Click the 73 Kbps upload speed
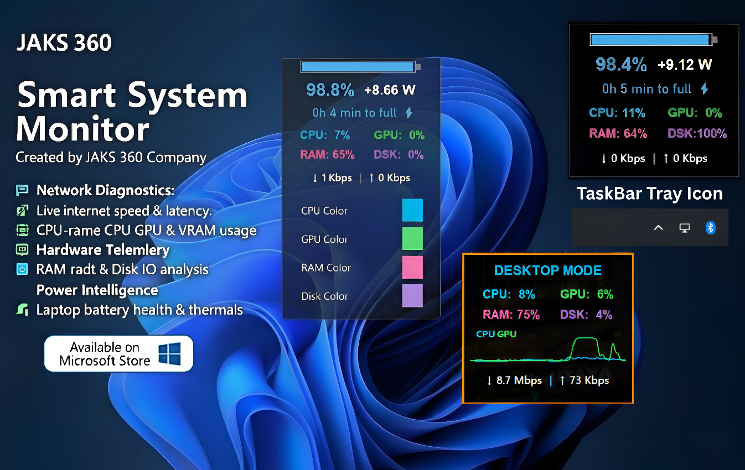This screenshot has height=470, width=745. coord(584,380)
